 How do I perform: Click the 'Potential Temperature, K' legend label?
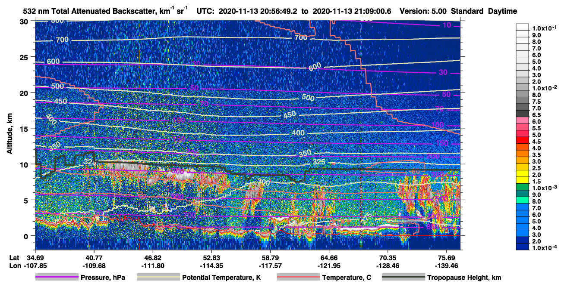[x=222, y=278]
